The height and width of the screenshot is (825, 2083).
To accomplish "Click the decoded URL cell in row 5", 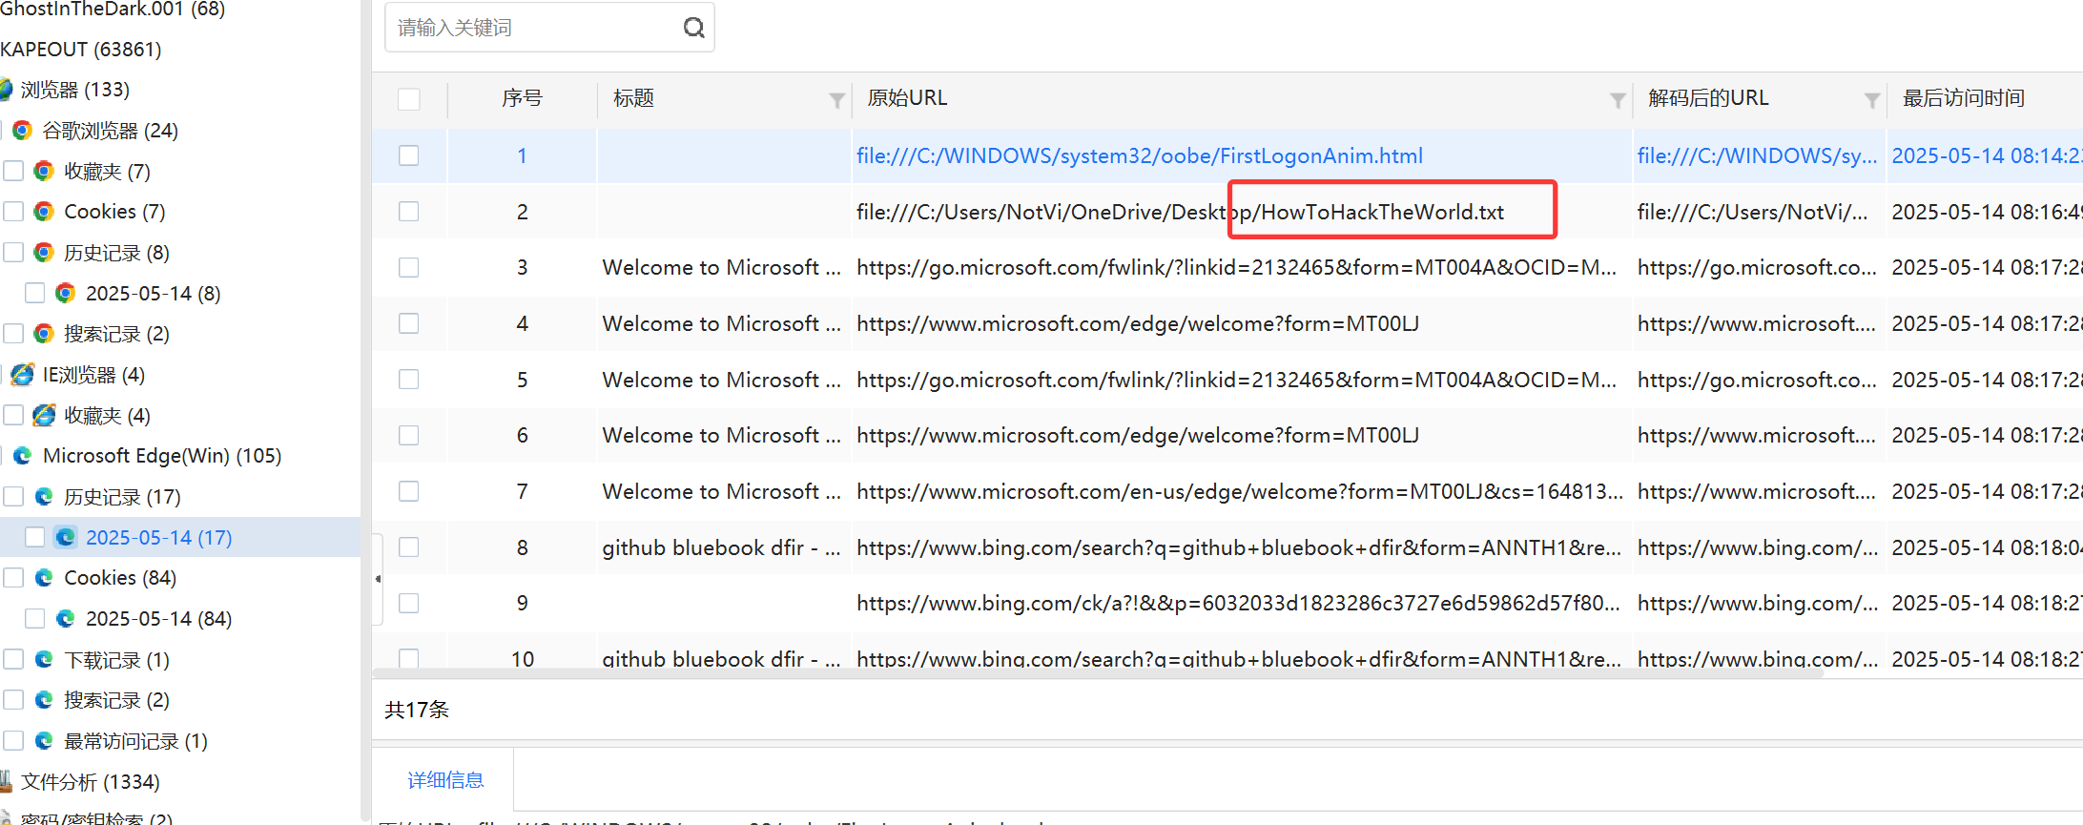I will click(x=1757, y=380).
